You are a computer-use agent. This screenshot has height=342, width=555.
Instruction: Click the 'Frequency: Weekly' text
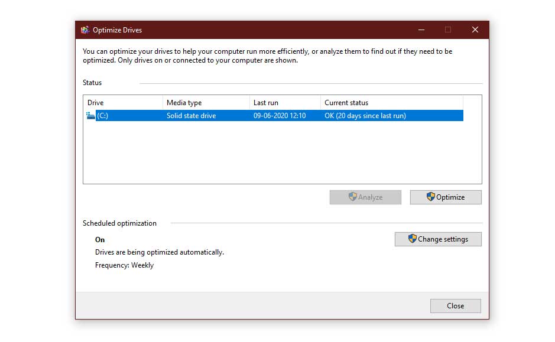click(x=124, y=265)
